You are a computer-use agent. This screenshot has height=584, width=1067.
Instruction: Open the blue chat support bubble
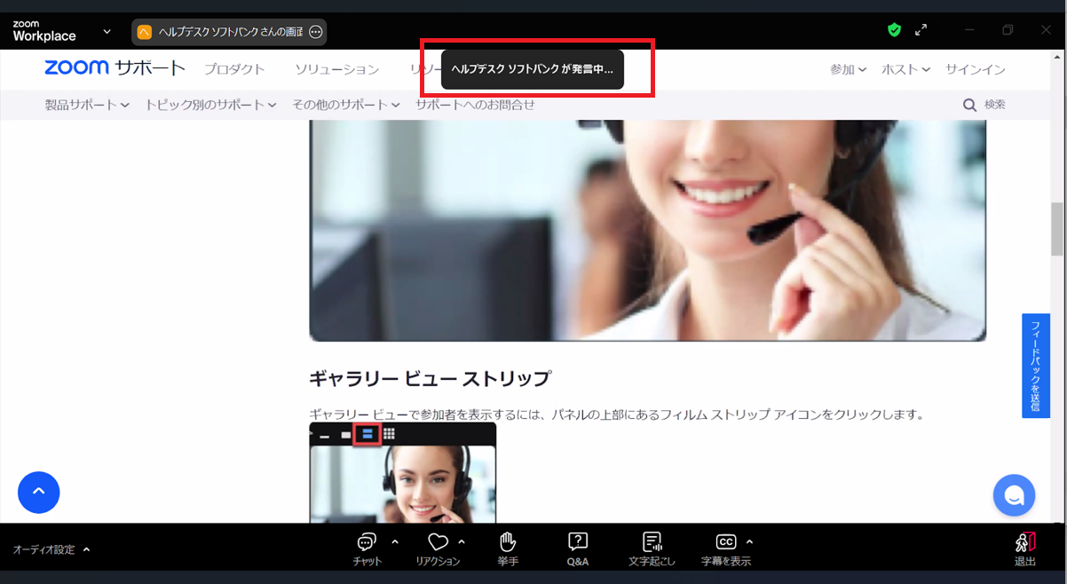1014,495
